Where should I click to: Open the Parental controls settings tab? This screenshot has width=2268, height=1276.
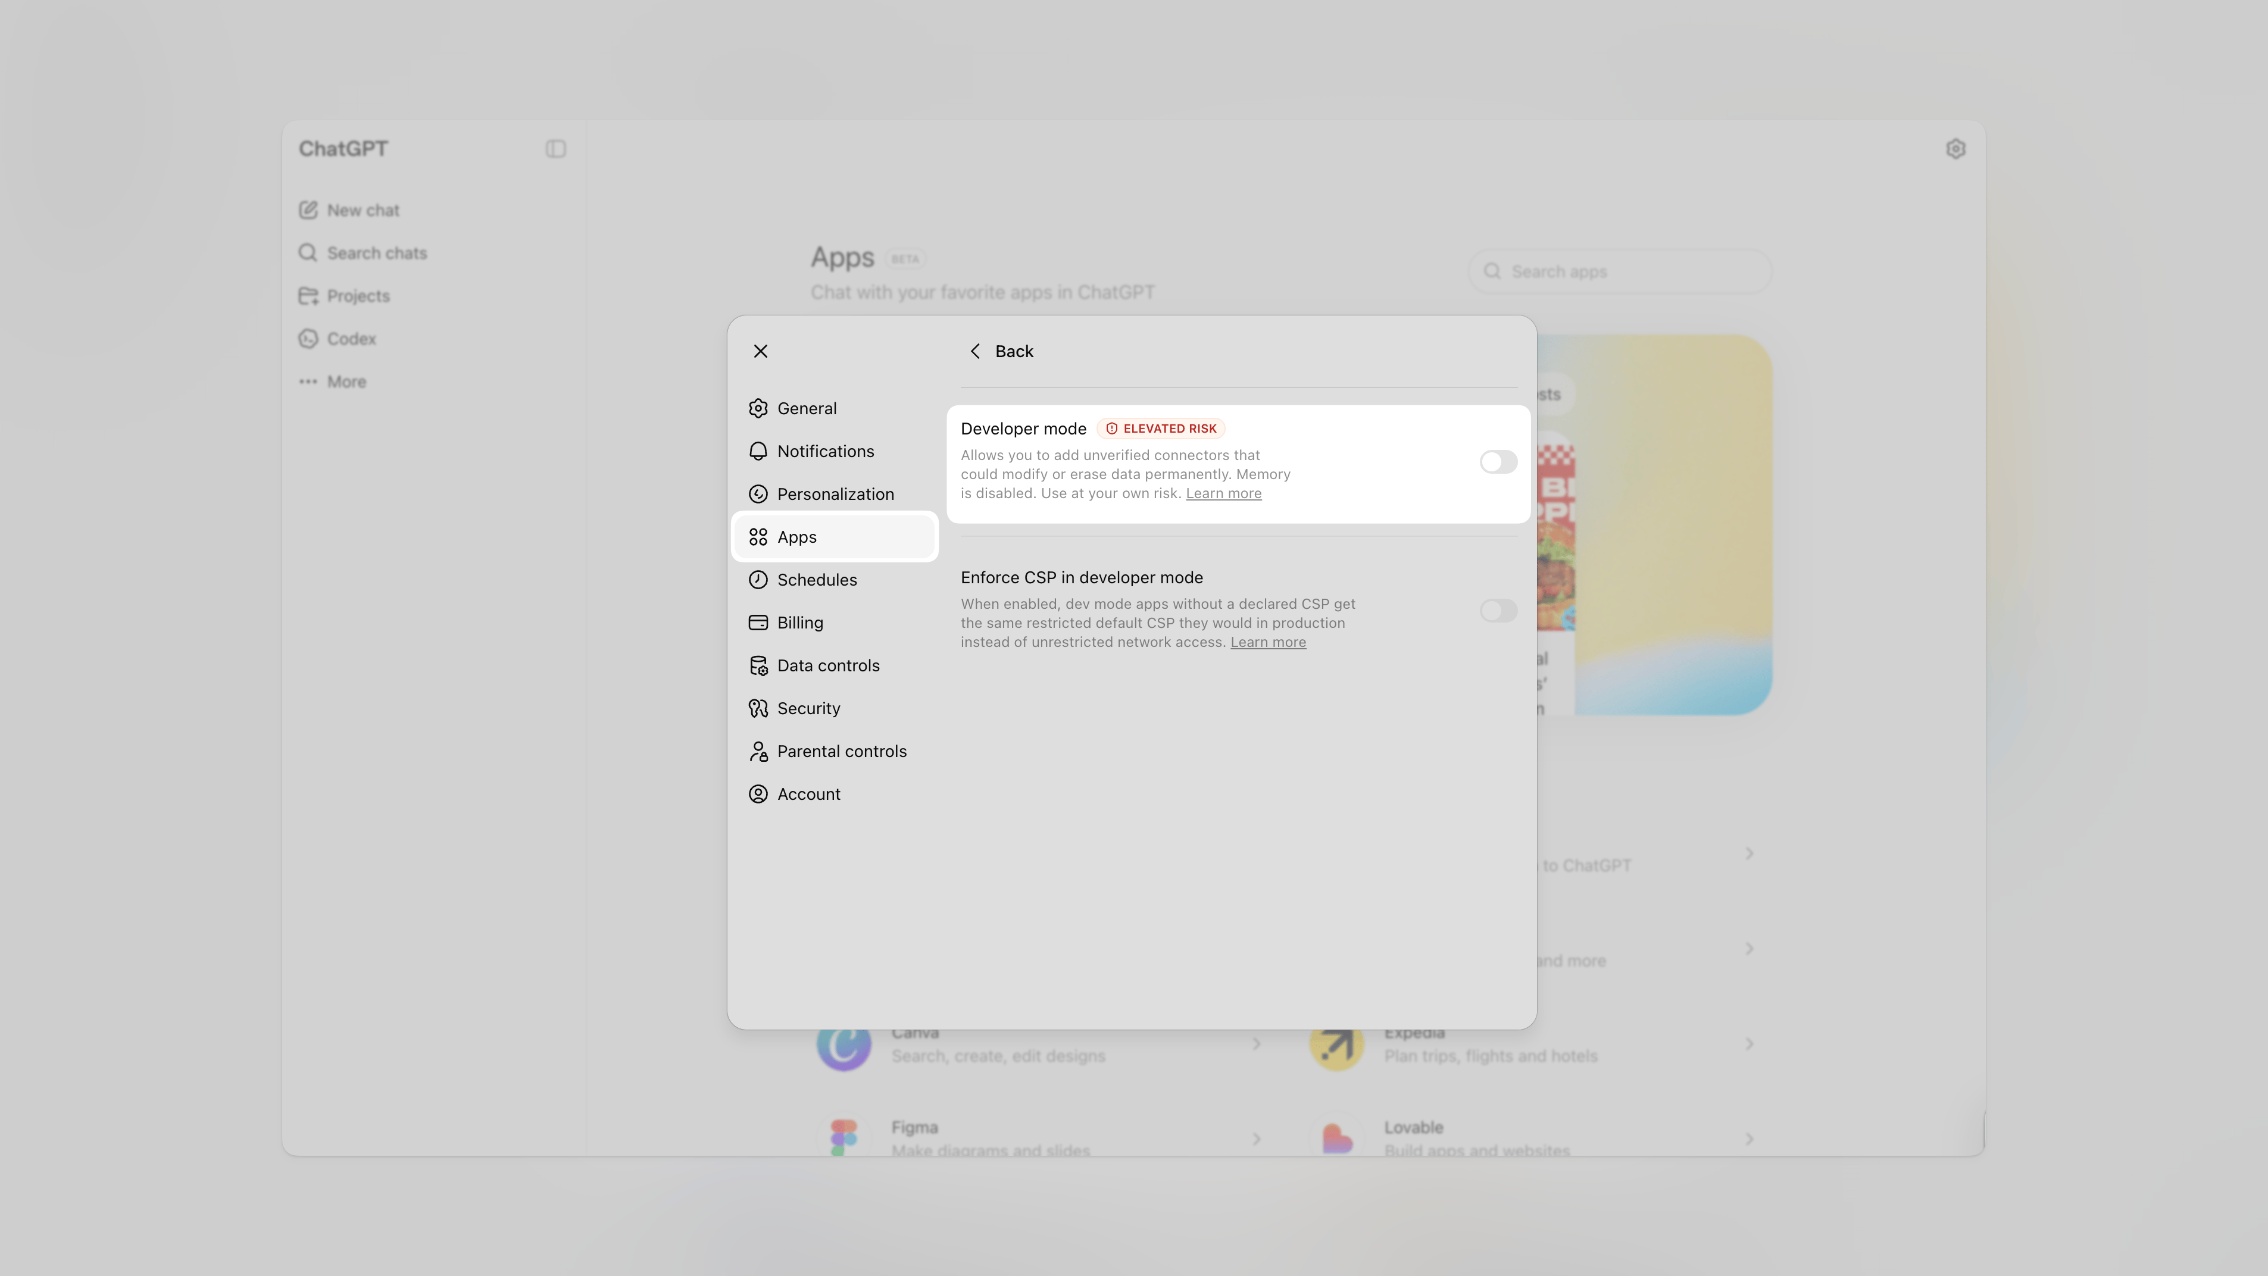(x=835, y=750)
